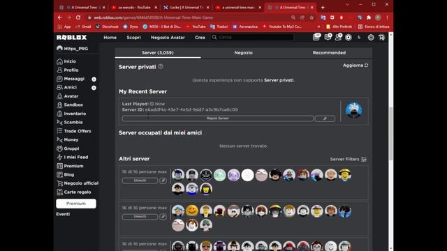Image resolution: width=447 pixels, height=251 pixels.
Task: Click the browser address bar
Action: click(188, 17)
